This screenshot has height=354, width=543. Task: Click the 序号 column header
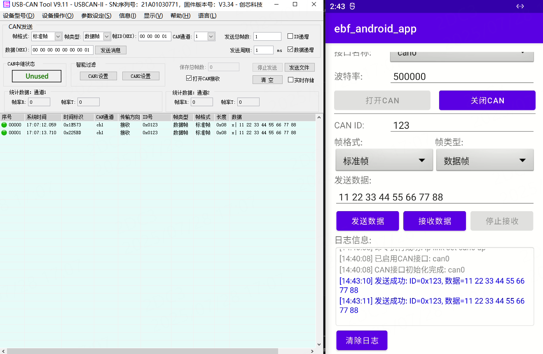coord(12,117)
